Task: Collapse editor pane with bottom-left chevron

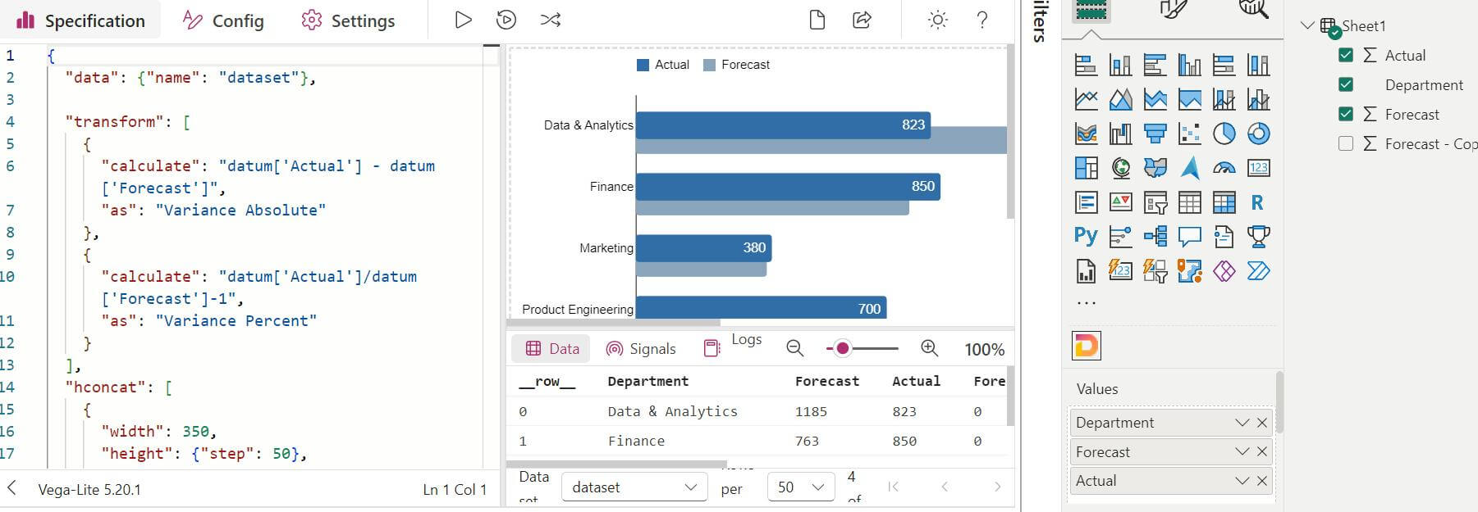Action: point(11,488)
